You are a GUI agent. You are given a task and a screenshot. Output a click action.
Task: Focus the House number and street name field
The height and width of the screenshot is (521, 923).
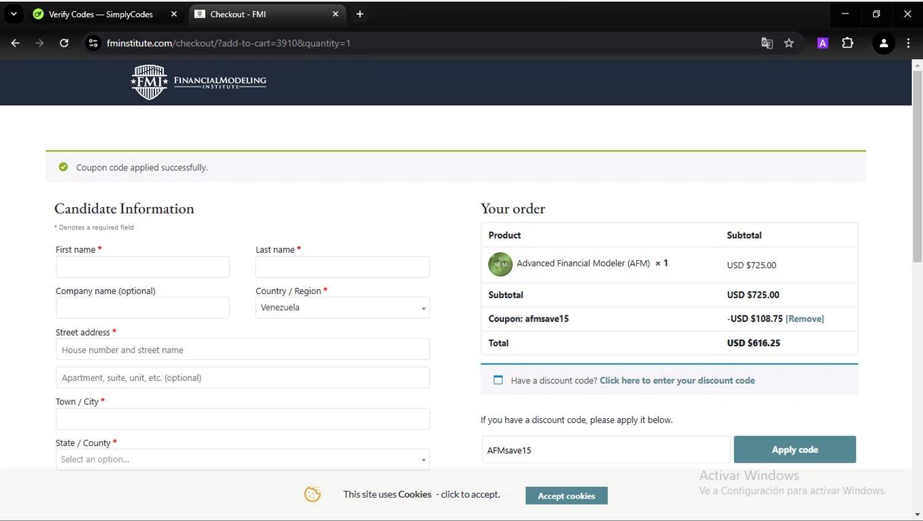point(242,349)
